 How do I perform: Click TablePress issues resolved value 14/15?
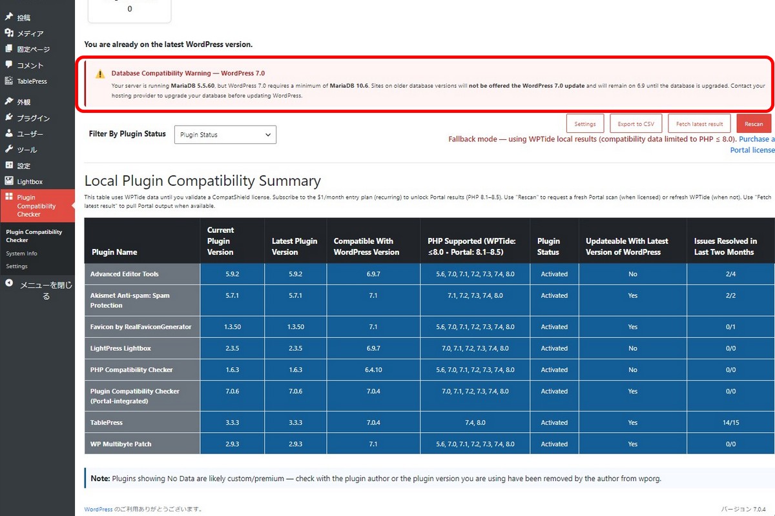coord(730,422)
